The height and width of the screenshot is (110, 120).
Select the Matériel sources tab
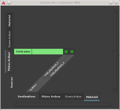(x=9, y=21)
